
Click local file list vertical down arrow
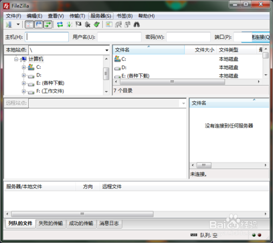[x=266, y=75]
